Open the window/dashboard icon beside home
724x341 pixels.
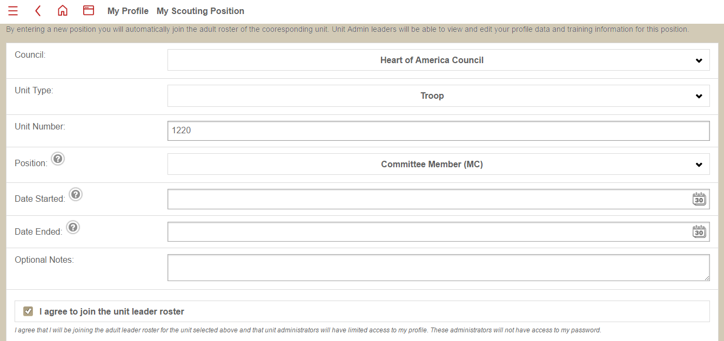(x=89, y=10)
